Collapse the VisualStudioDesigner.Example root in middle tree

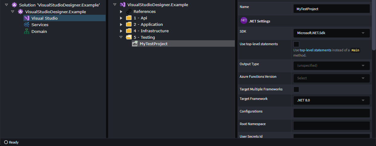pos(115,5)
